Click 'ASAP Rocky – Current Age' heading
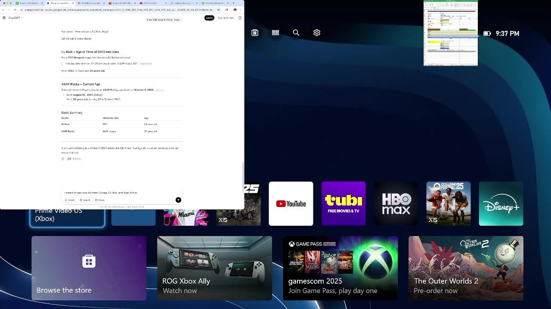Screen dimensions: 551x309 [x=81, y=84]
